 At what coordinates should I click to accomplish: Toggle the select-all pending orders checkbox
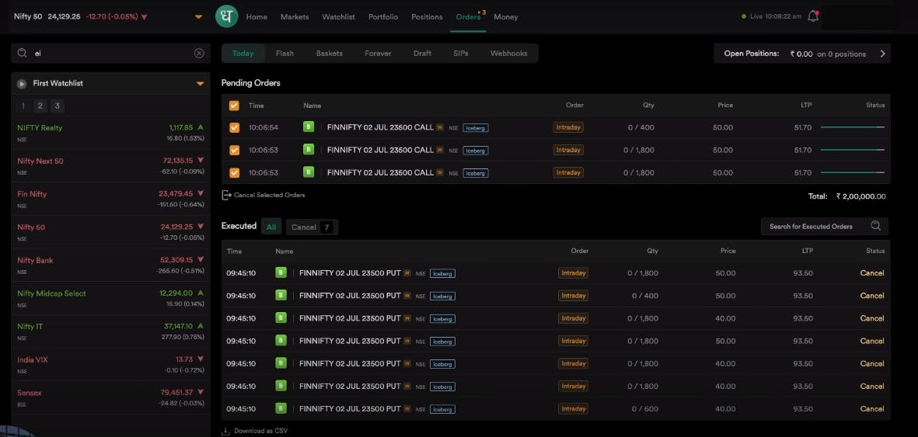(x=234, y=106)
